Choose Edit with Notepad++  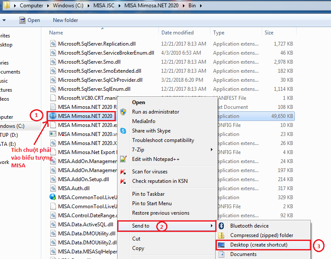[x=155, y=159]
